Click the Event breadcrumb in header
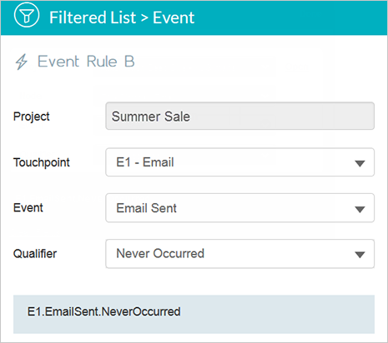Screen dimensions: 388x343 coord(174,17)
